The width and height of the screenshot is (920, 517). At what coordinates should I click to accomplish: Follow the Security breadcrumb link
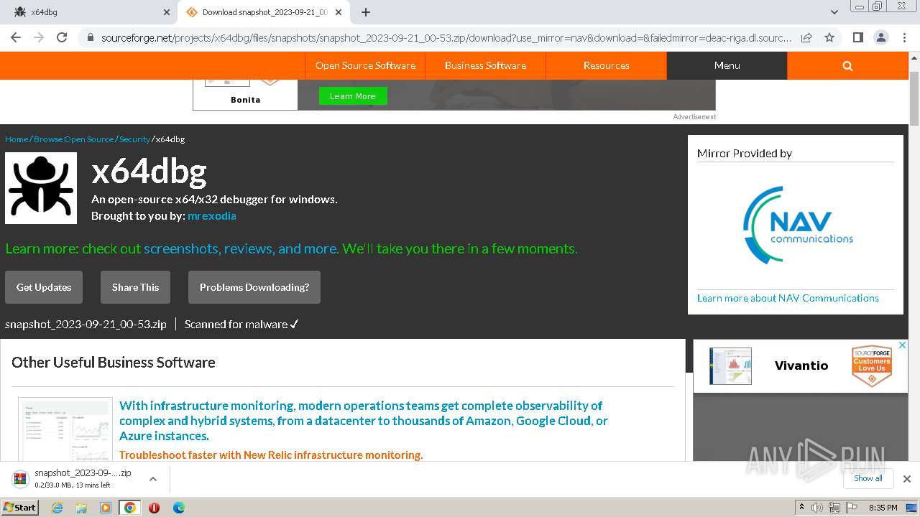(134, 139)
